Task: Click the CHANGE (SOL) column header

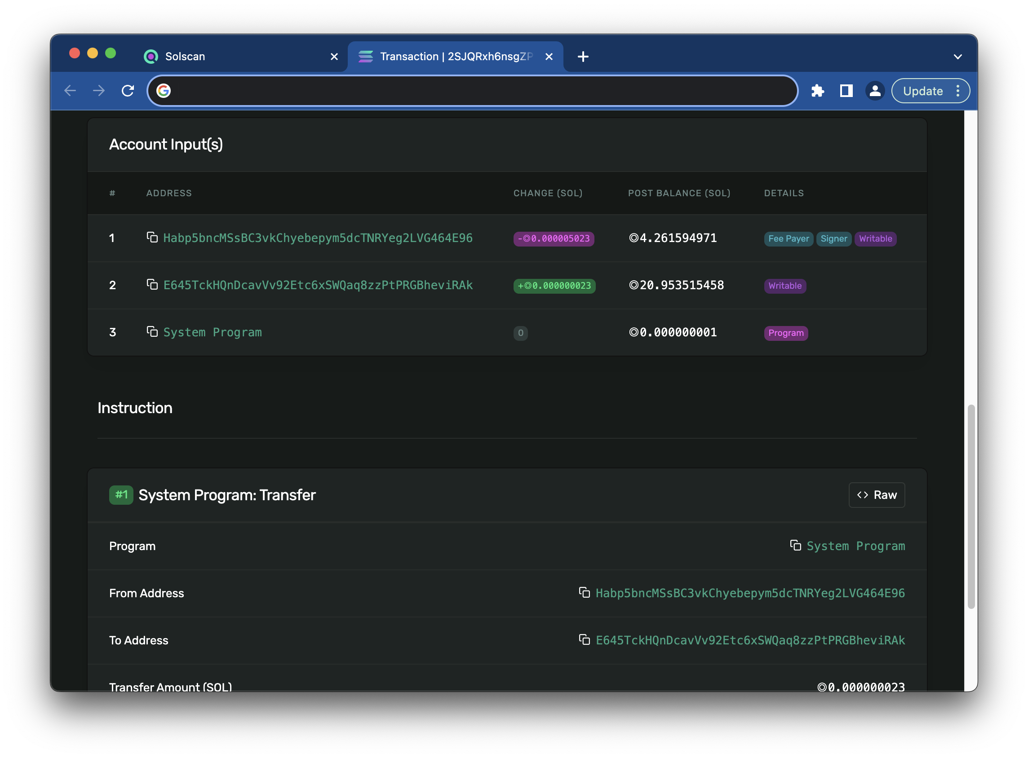Action: (x=548, y=193)
